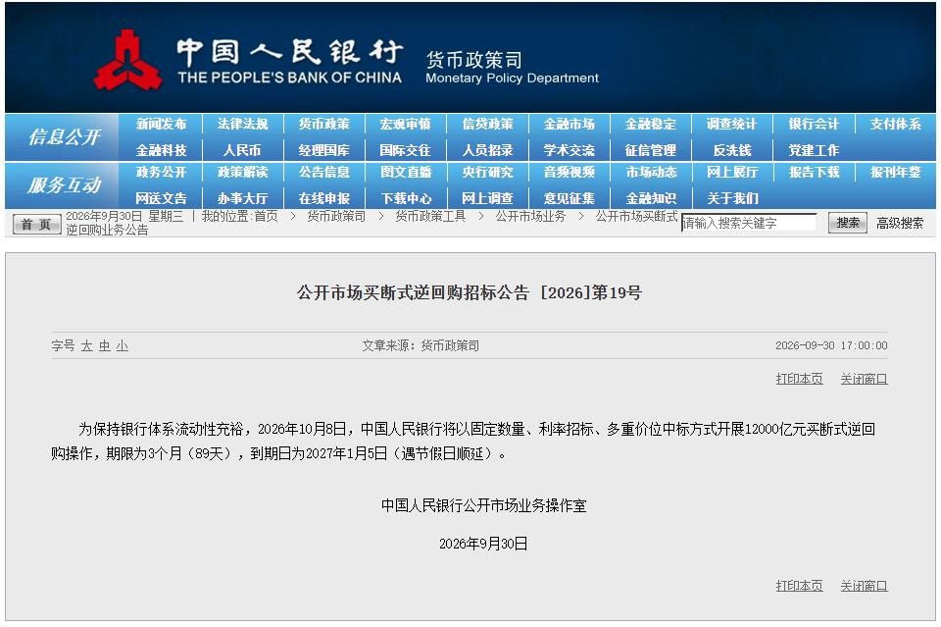Select 党建工作 in navigation
The height and width of the screenshot is (627, 941).
click(x=814, y=150)
